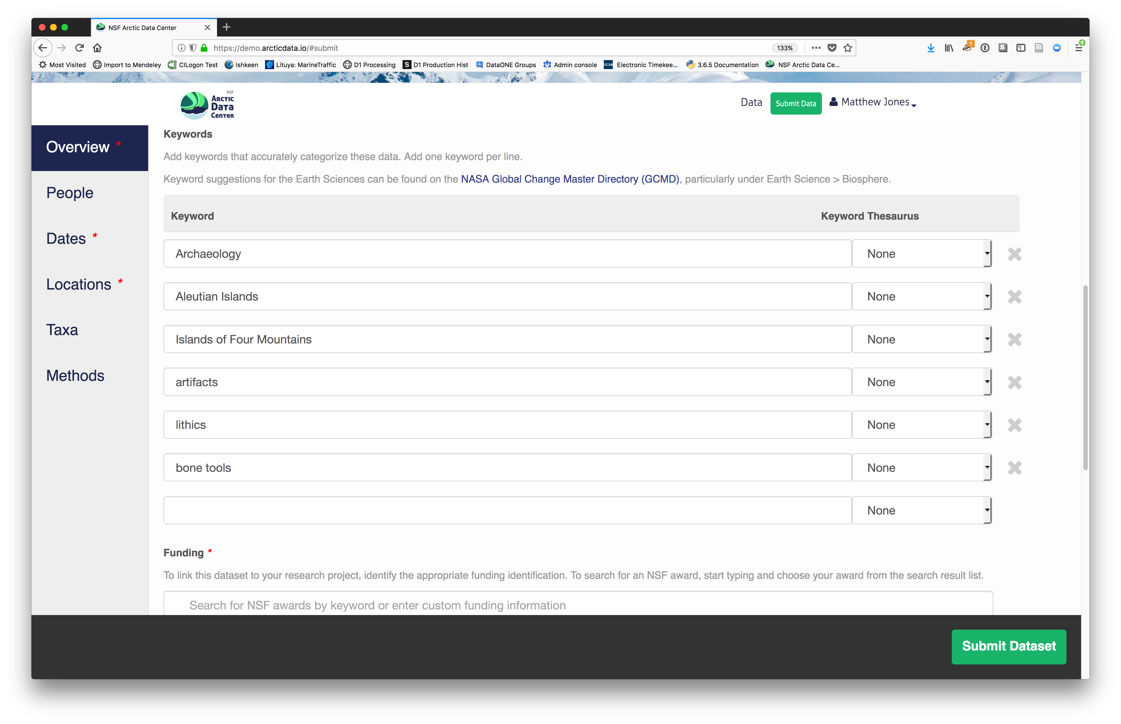Screen dimensions: 1121x724
Task: Click the bone tools keyword field
Action: point(507,468)
